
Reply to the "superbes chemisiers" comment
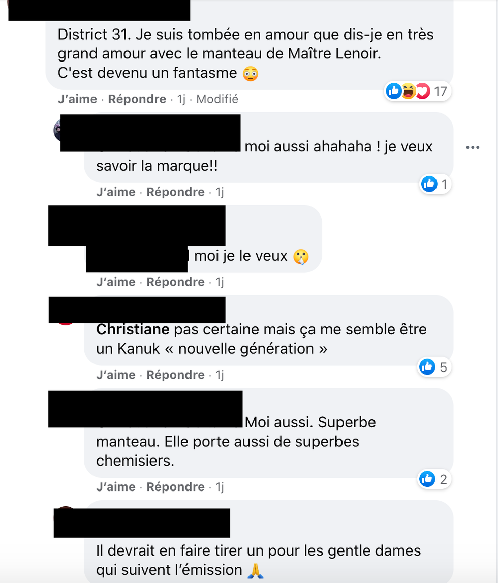click(x=175, y=487)
